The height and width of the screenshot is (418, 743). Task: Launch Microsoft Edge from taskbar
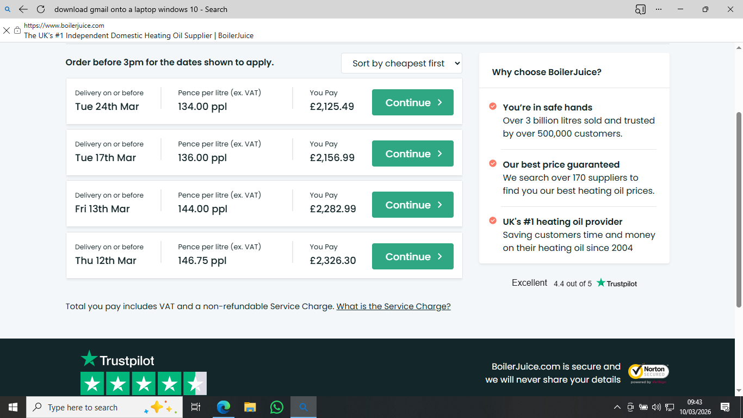pyautogui.click(x=223, y=407)
